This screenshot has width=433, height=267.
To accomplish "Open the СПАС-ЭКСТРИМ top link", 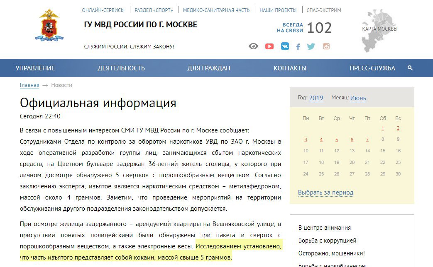I will (x=324, y=10).
